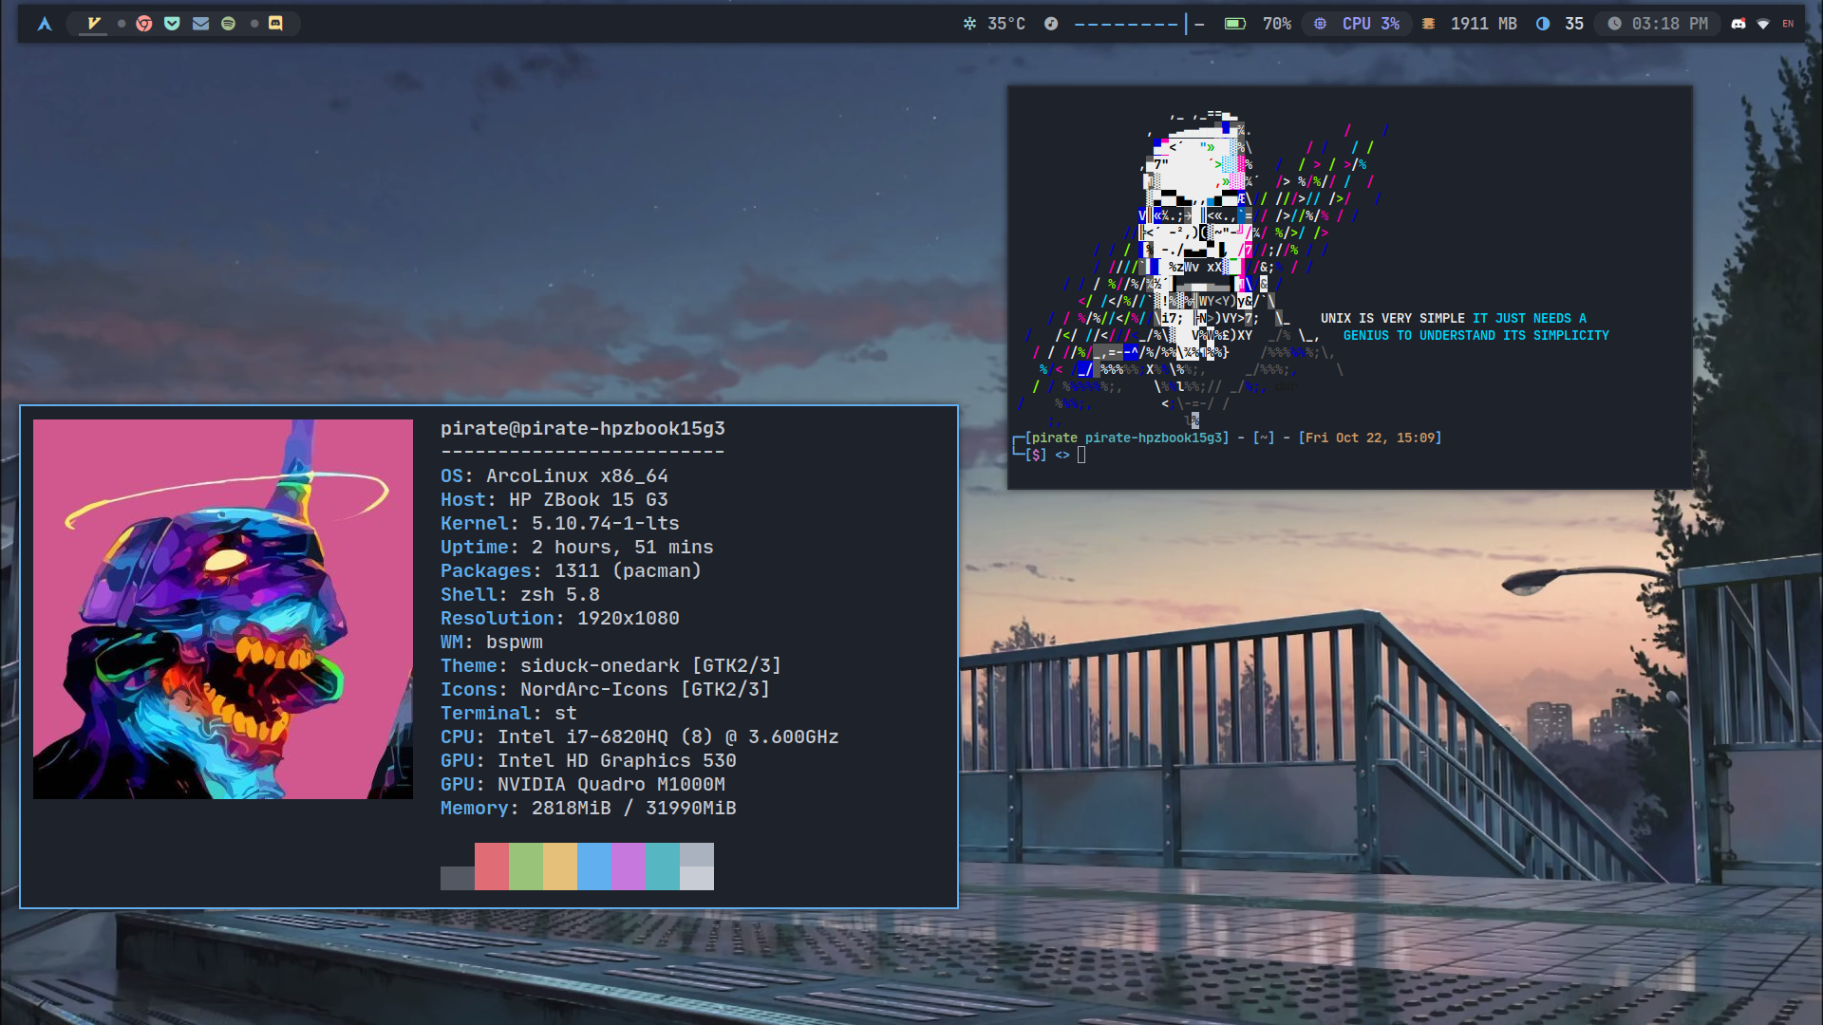
Task: Click the 70% battery percentage
Action: pyautogui.click(x=1277, y=24)
